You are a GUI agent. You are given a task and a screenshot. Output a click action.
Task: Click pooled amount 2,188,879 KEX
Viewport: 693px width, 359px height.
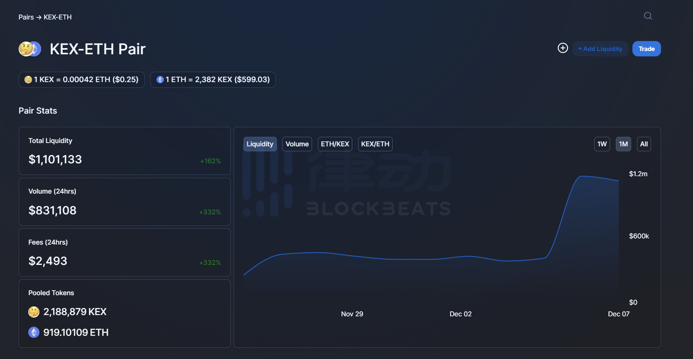[75, 312]
